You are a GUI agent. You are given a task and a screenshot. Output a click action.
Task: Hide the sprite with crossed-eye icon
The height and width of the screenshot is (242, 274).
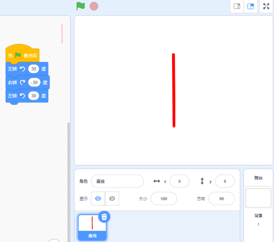[x=112, y=198]
